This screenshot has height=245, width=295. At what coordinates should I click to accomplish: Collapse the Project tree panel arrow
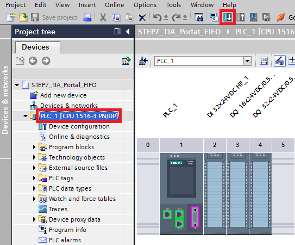tap(128, 32)
